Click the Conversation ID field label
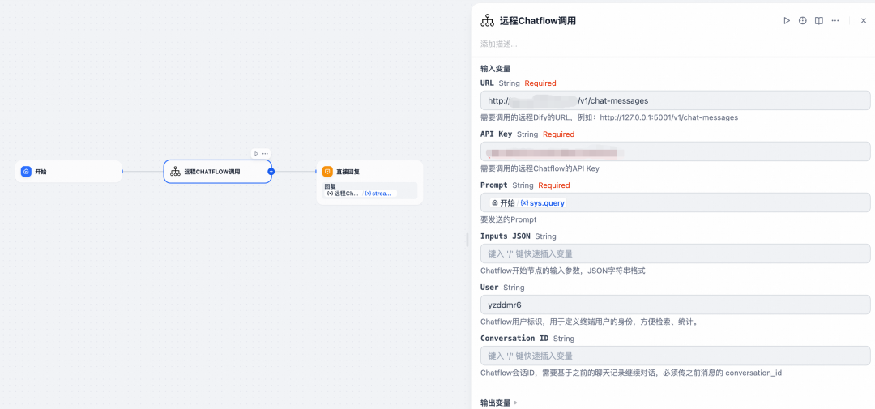The height and width of the screenshot is (409, 875). [x=514, y=339]
